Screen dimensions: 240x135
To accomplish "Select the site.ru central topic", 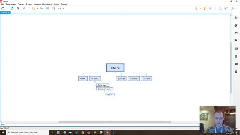I will tap(115, 68).
